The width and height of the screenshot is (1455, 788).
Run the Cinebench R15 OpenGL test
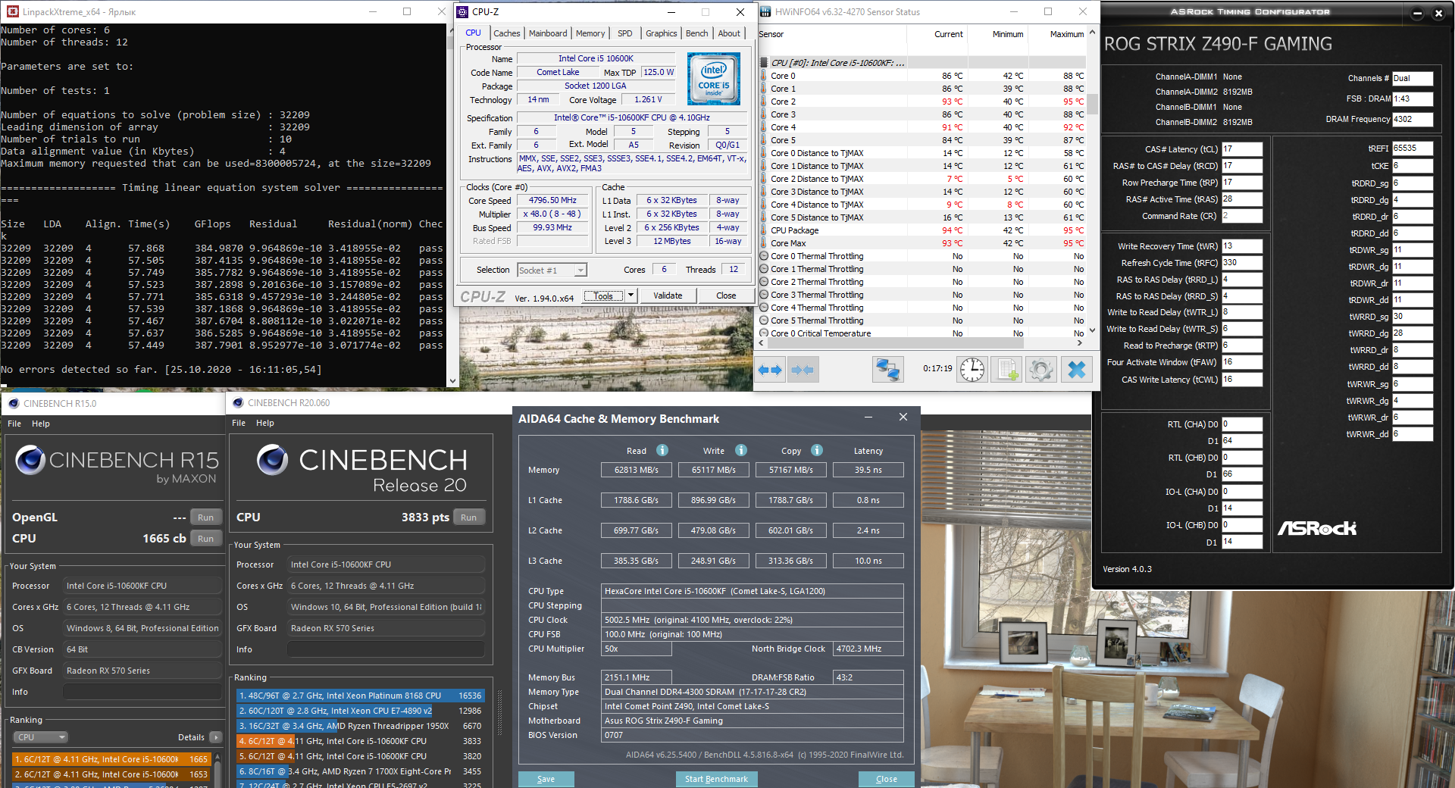pyautogui.click(x=205, y=518)
